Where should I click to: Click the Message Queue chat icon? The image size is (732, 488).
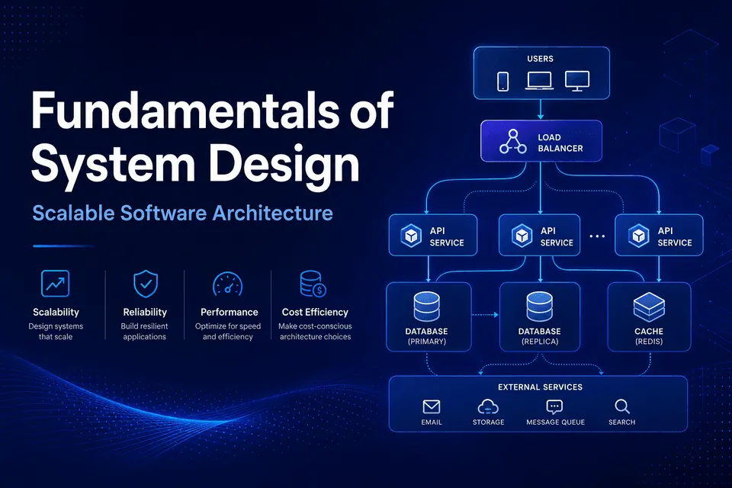click(x=554, y=407)
